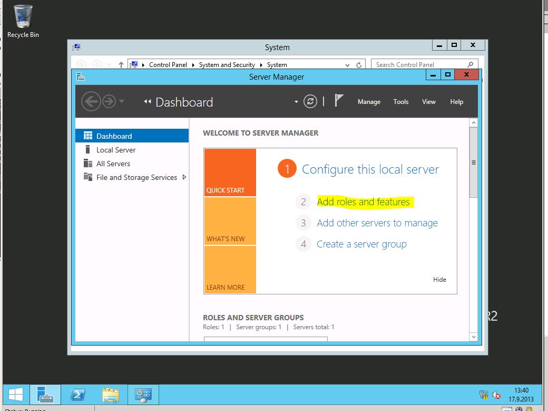The image size is (548, 411).
Task: Expand File and Storage Services arrow
Action: pos(184,177)
